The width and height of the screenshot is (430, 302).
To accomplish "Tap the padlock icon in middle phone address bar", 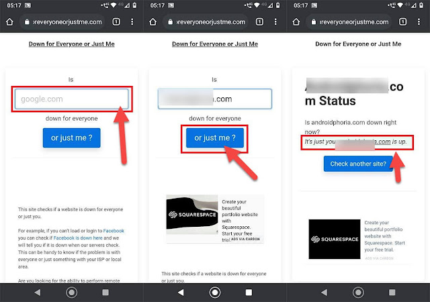I will [170, 21].
